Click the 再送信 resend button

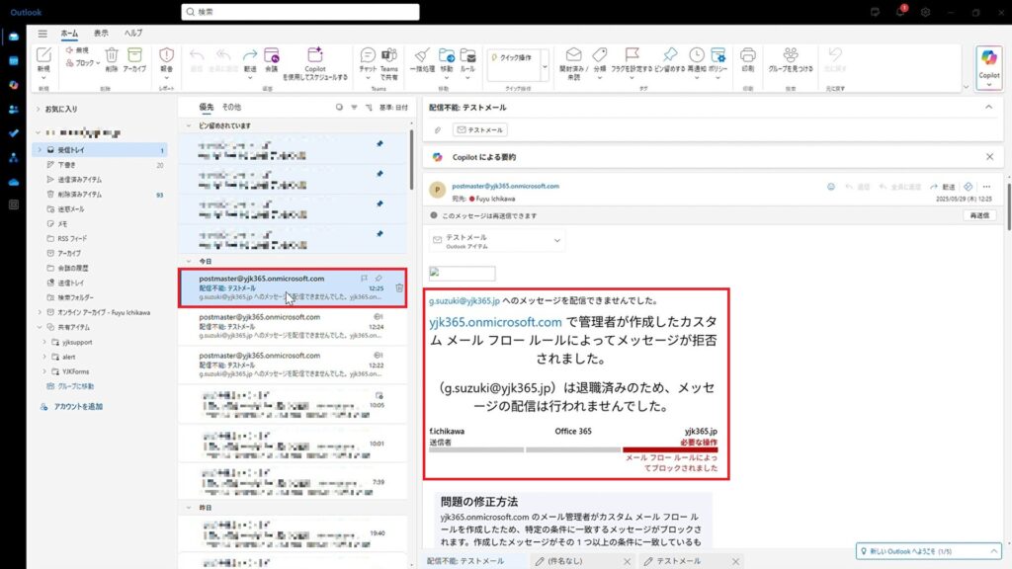[979, 215]
